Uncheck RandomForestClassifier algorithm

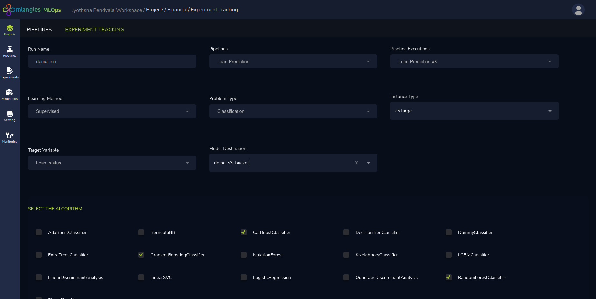[449, 277]
